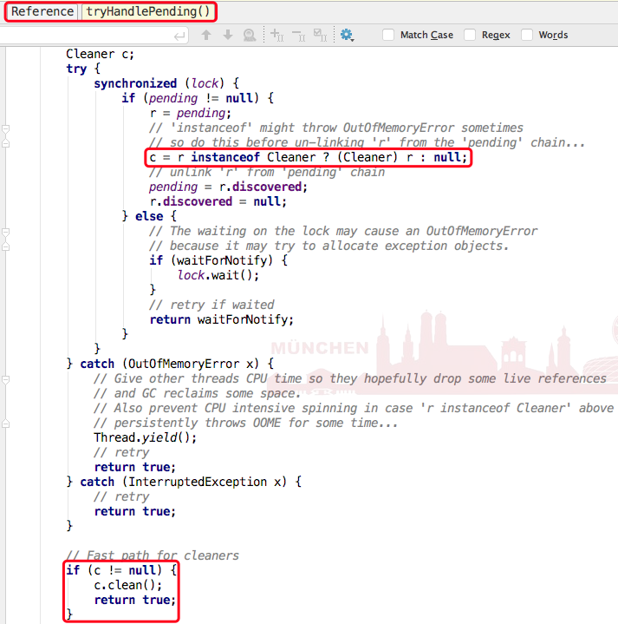Enable the Match Case checkbox
This screenshot has width=618, height=624.
tap(388, 35)
